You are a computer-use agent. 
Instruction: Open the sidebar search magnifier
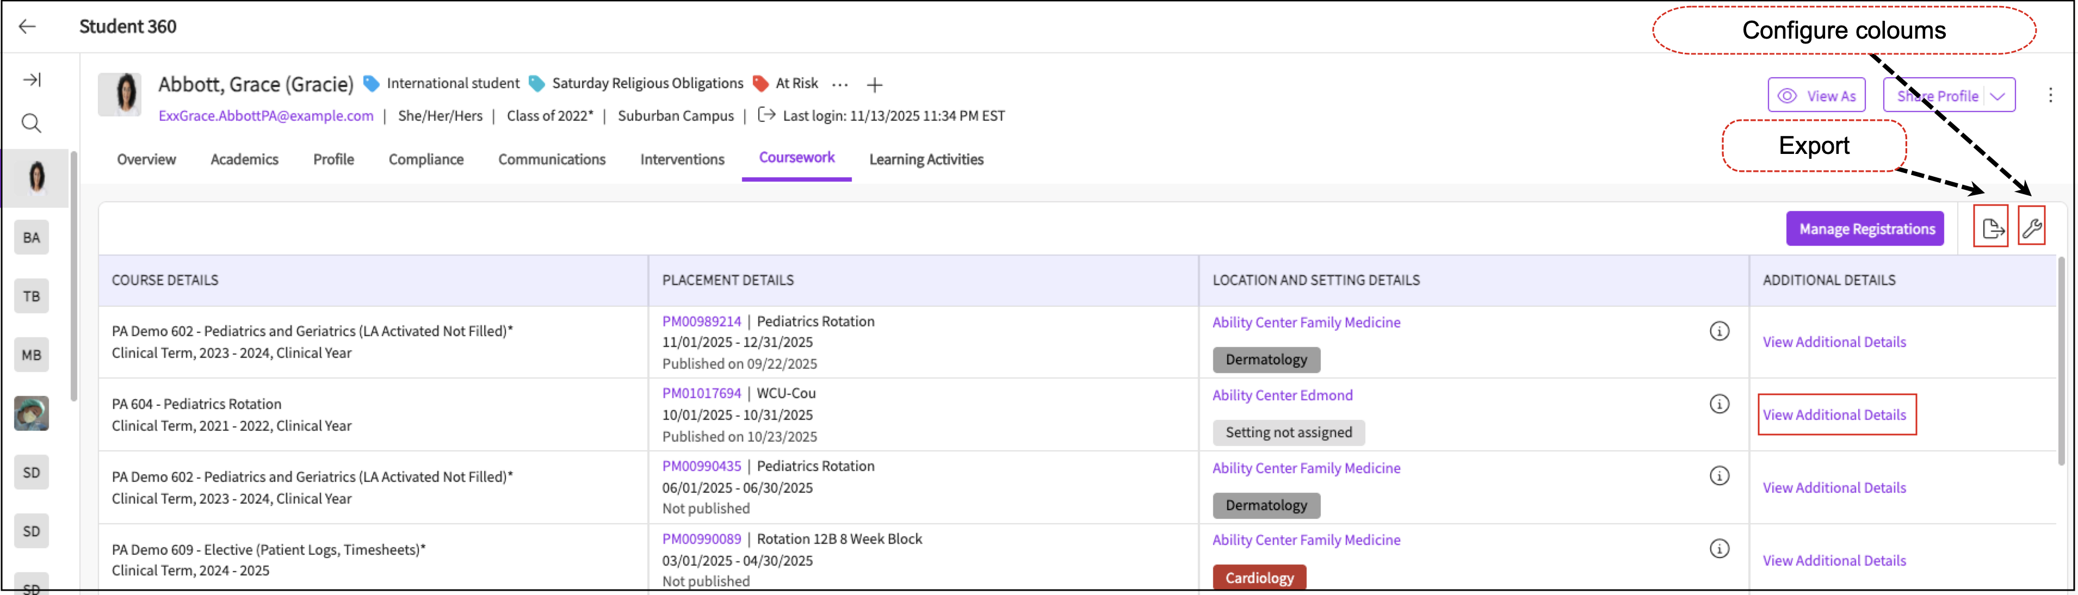(x=32, y=123)
